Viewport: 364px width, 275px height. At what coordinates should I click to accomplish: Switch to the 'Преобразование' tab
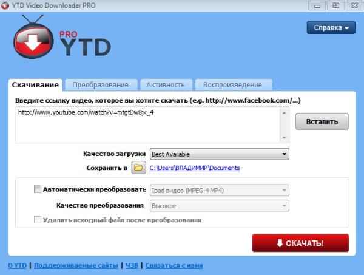click(100, 85)
